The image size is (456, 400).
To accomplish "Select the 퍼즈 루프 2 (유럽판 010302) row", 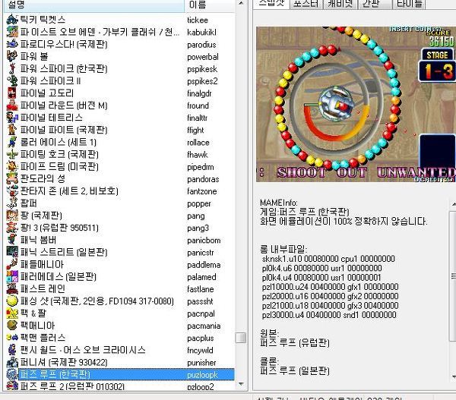I will pyautogui.click(x=120, y=386).
